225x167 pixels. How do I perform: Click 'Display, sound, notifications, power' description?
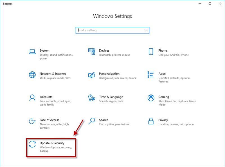point(57,57)
